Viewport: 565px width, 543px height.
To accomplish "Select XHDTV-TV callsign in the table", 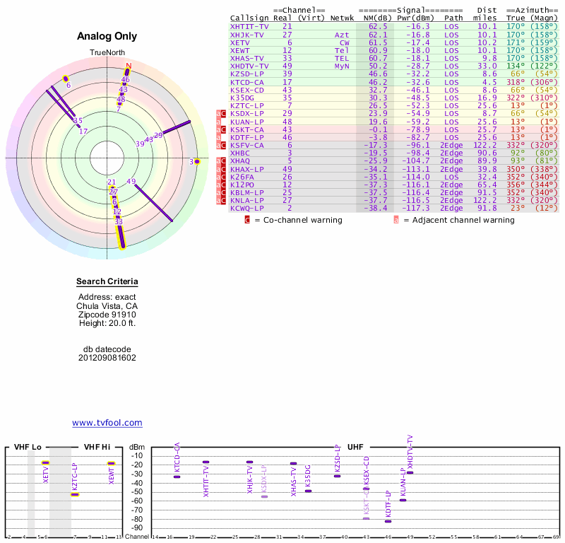I will [x=249, y=66].
